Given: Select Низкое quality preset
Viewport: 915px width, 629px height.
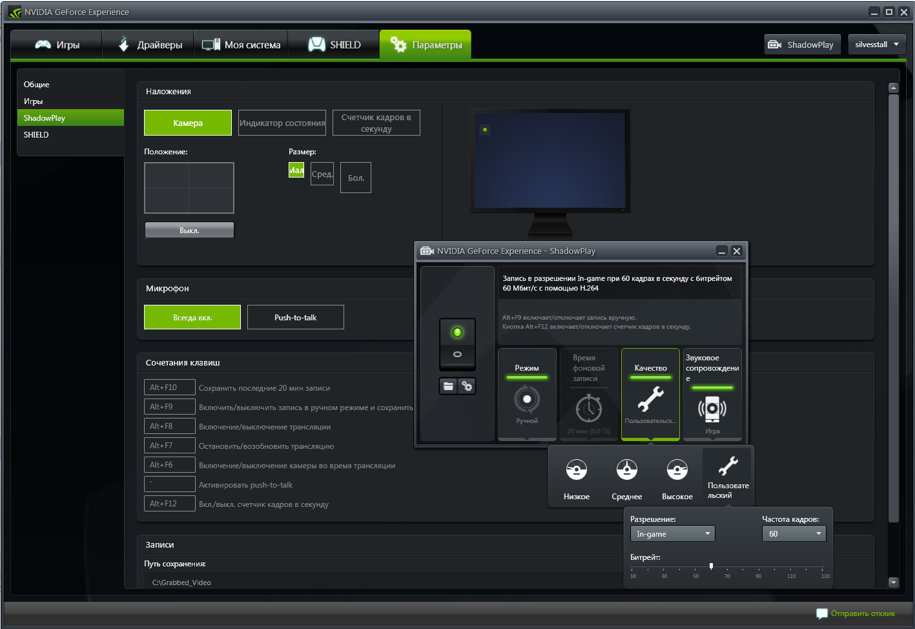Looking at the screenshot, I should (577, 479).
